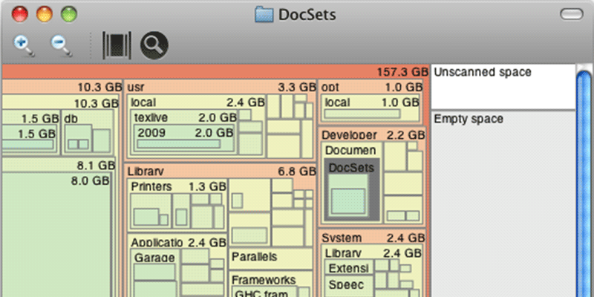Viewport: 594px width, 297px height.
Task: Click the DocSets folder icon in title bar
Action: pyautogui.click(x=264, y=13)
